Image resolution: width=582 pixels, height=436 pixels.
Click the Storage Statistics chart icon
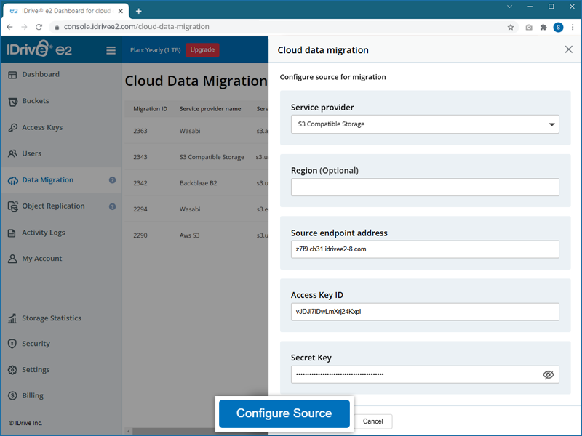12,318
